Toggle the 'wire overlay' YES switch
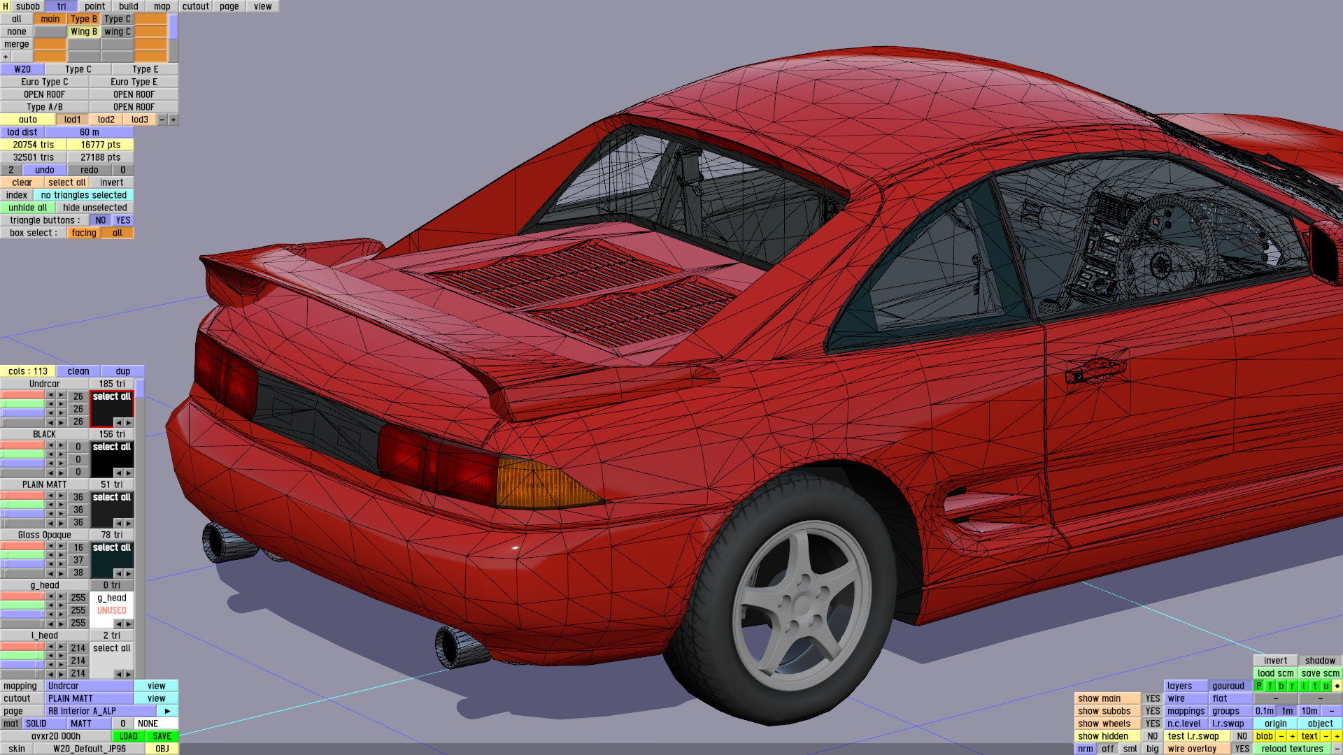The width and height of the screenshot is (1343, 755). 1242,749
